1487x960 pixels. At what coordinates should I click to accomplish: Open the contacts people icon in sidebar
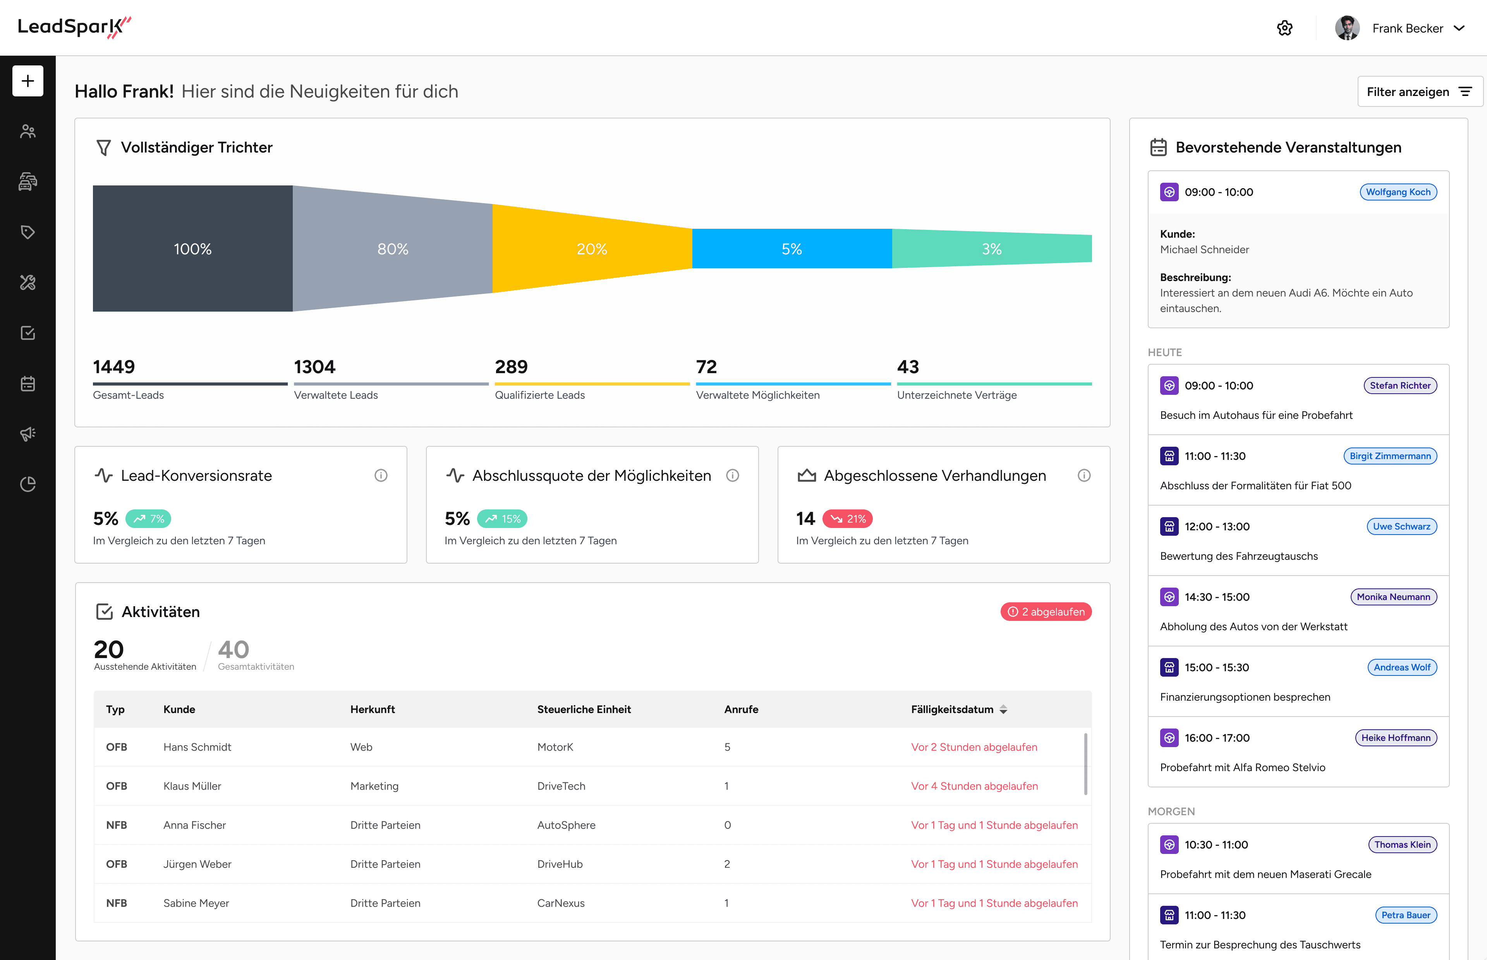(x=27, y=132)
